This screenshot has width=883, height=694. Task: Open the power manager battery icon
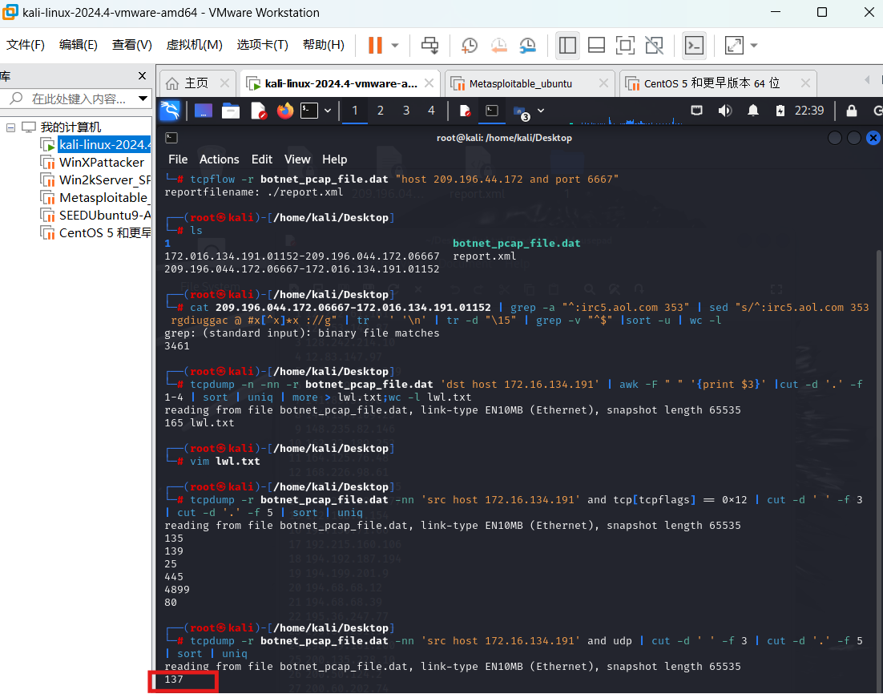click(780, 111)
